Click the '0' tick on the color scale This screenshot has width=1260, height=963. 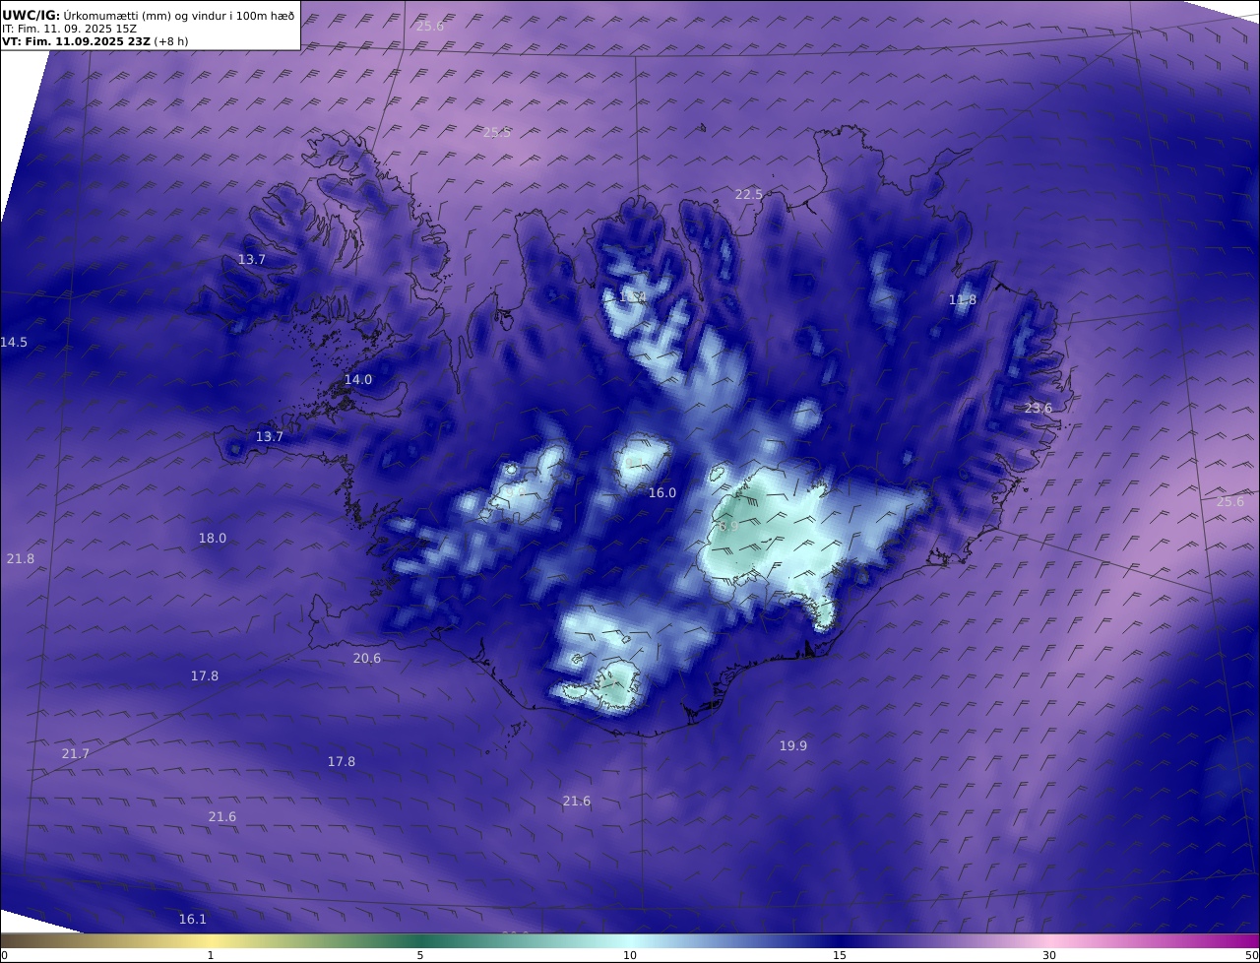(4, 955)
